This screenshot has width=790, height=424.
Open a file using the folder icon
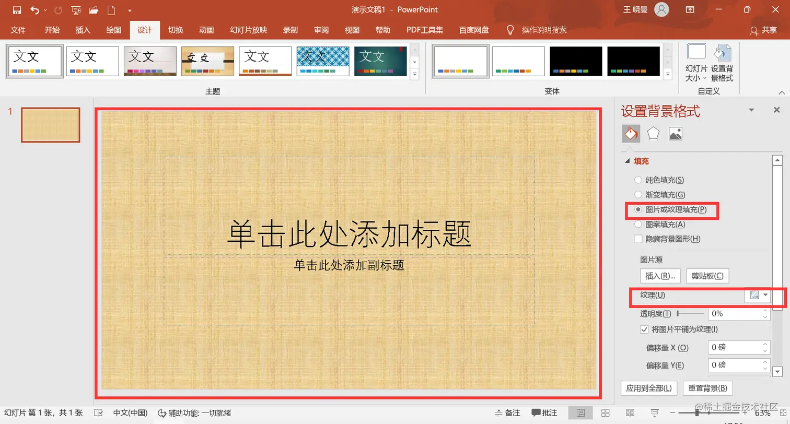tap(94, 10)
